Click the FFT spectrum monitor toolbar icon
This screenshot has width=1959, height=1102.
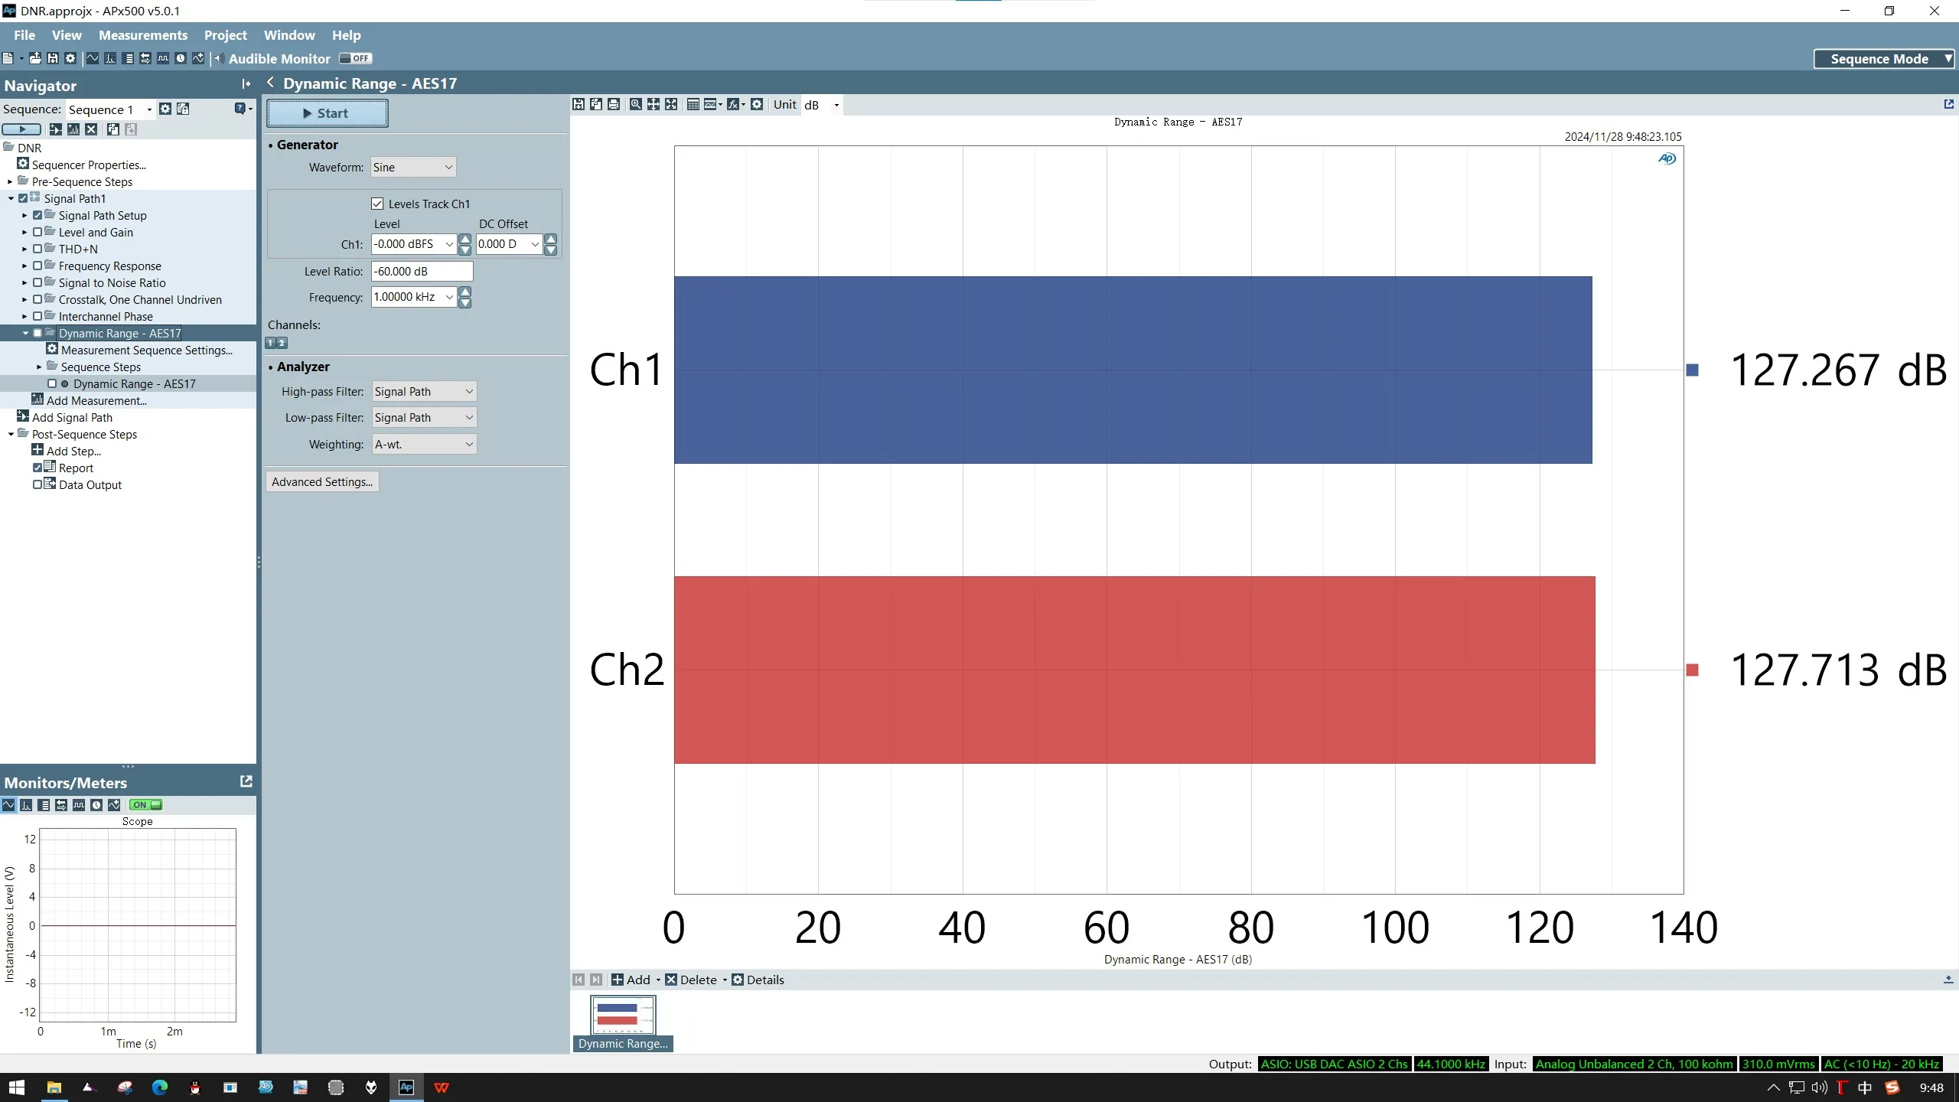tap(110, 58)
